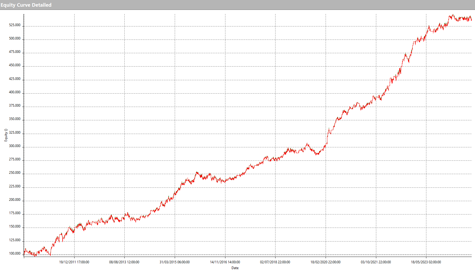Click the 14/11/2016 14:00:00 date label

(x=225, y=262)
